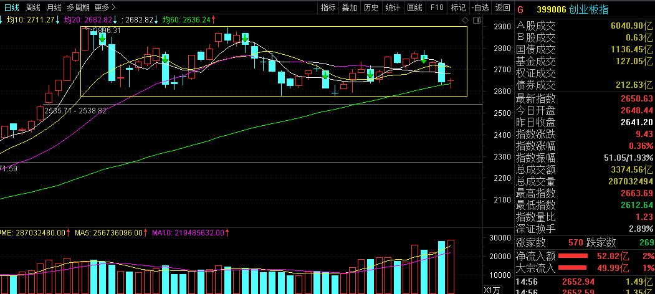Screen dimensions: 655x294
Task: Click the X1万 volume unit box
Action: tap(492, 290)
